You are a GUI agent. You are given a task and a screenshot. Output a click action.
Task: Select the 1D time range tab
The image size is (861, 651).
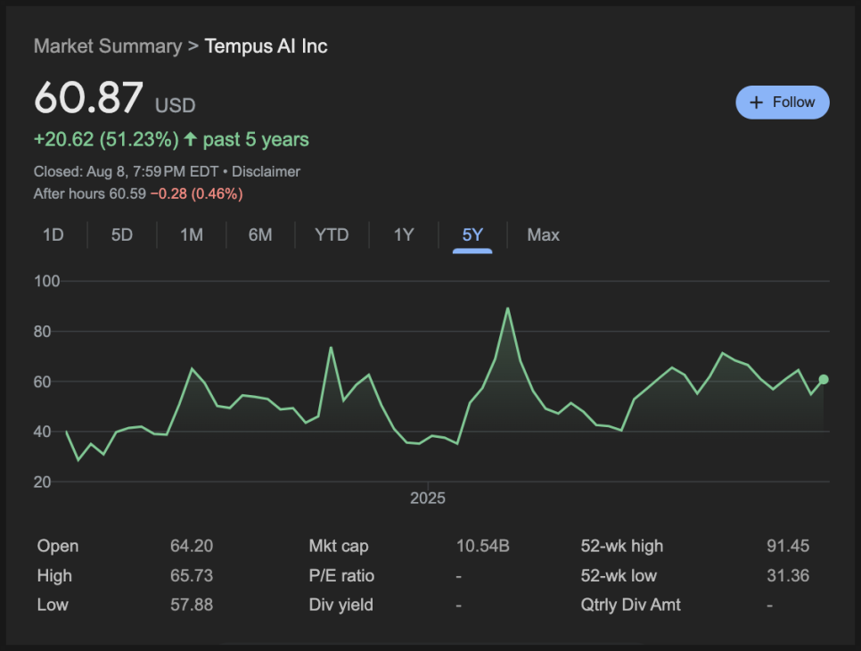(53, 235)
